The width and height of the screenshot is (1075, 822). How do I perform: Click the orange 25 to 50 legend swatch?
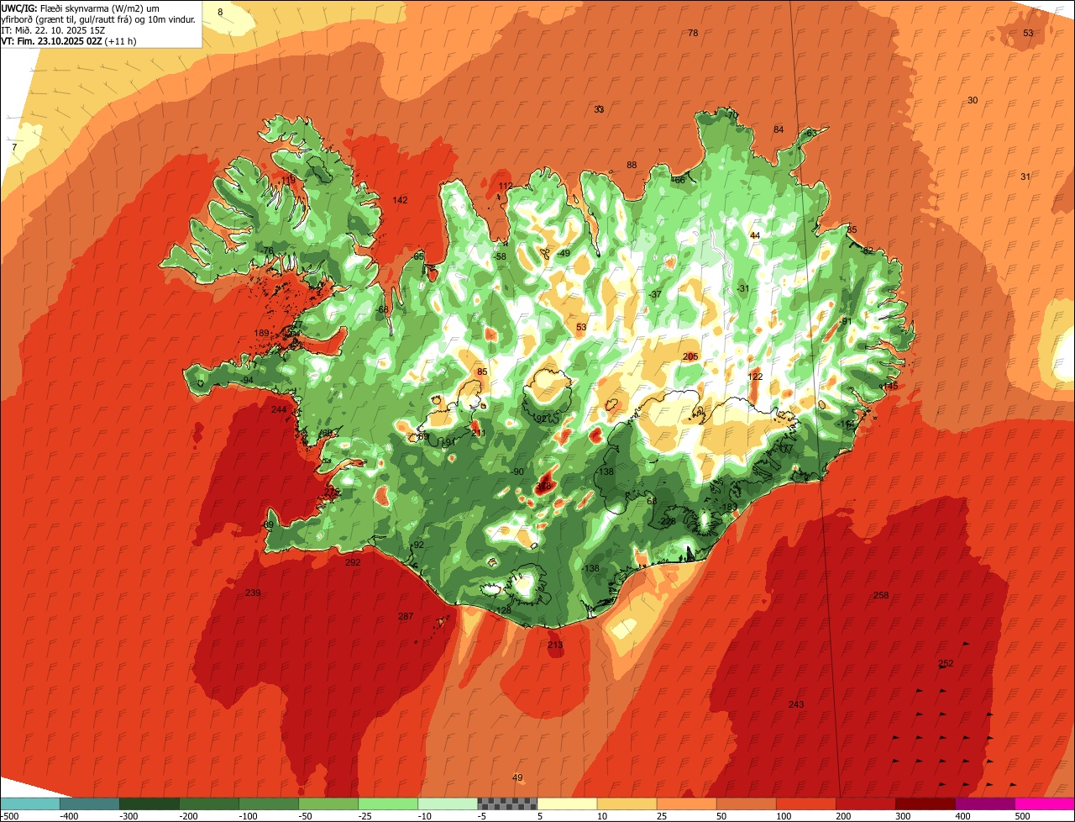[x=686, y=804]
